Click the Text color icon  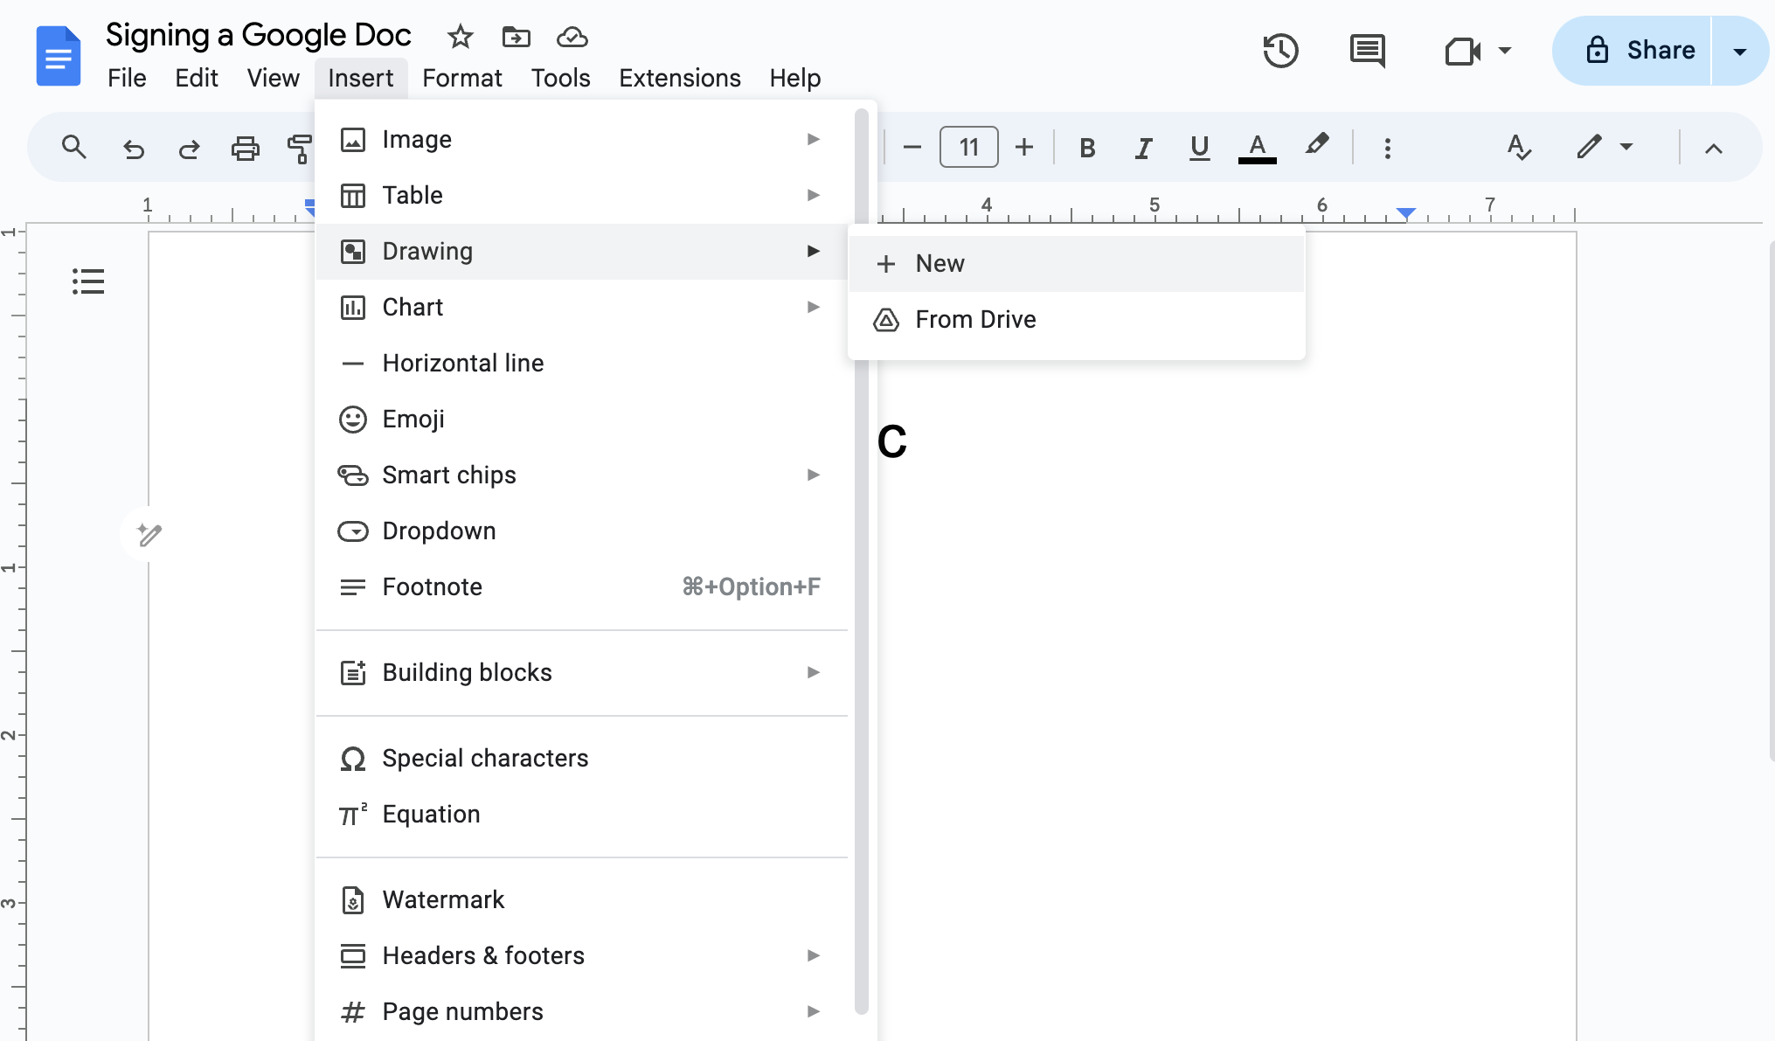(x=1258, y=146)
